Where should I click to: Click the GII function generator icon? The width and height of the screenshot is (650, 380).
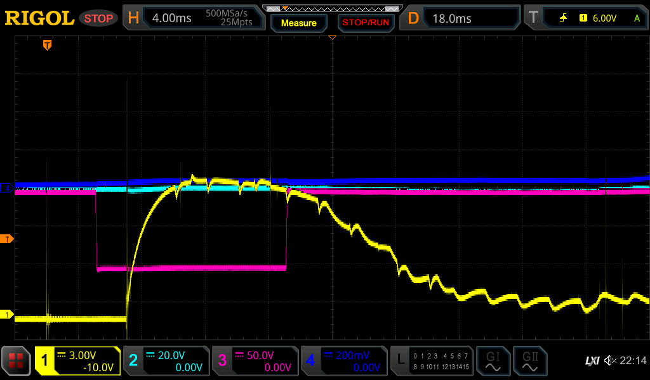(529, 361)
